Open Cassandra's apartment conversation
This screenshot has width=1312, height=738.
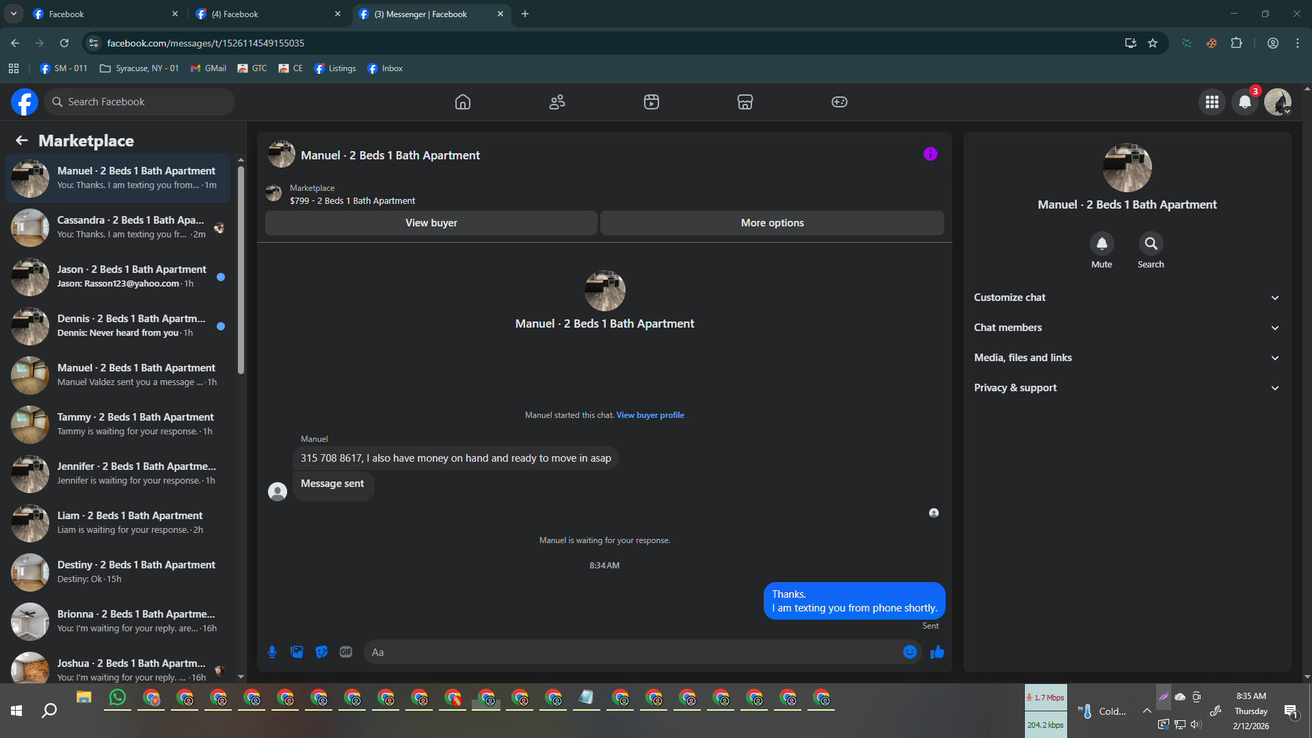click(x=118, y=228)
